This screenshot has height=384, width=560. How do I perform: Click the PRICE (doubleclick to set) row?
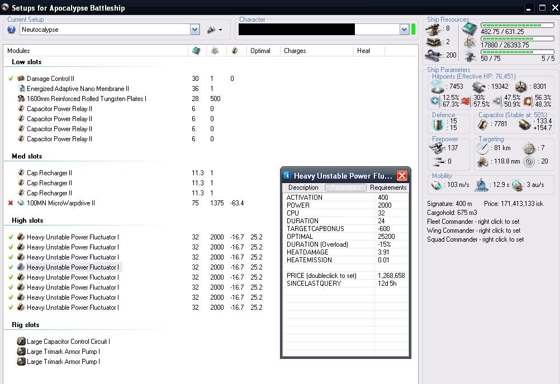coord(346,276)
